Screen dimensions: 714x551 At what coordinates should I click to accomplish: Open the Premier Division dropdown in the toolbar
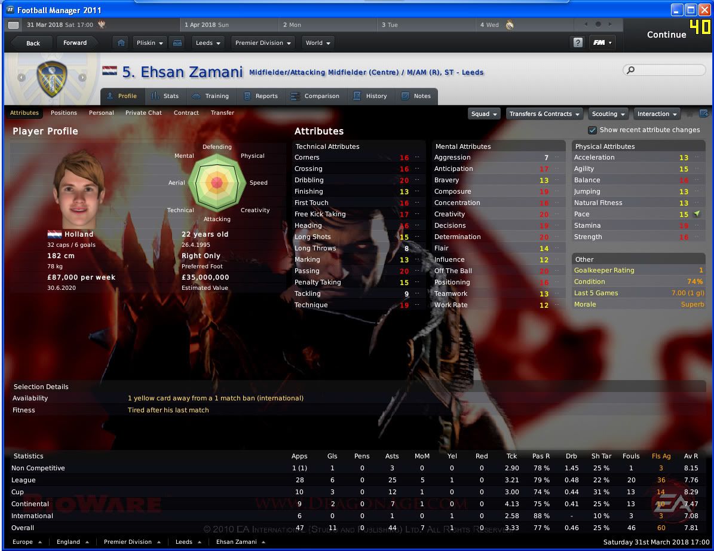(263, 43)
